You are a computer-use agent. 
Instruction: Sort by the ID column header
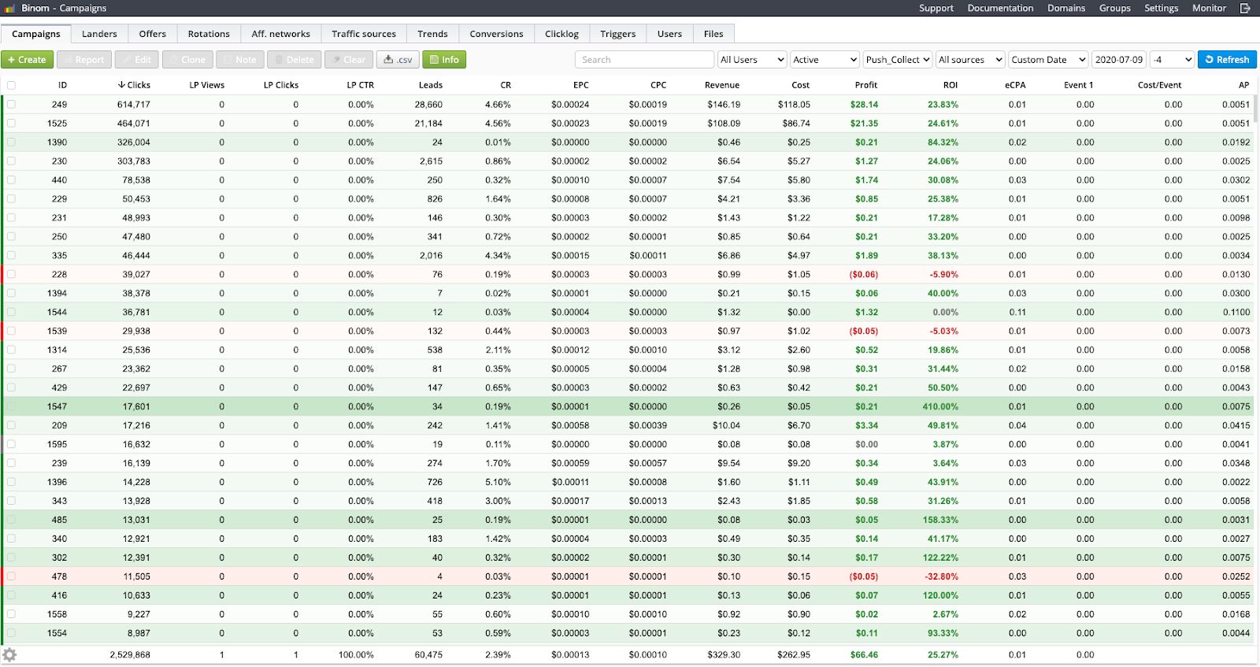point(62,85)
